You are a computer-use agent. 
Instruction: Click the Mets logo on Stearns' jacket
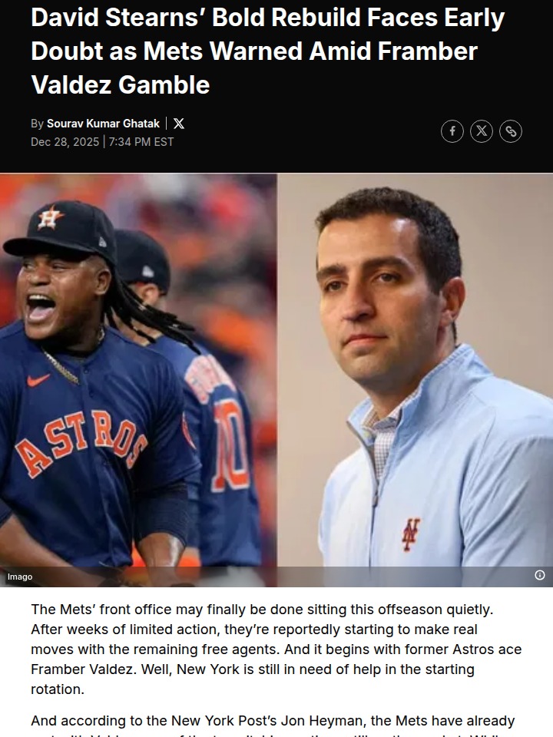[x=410, y=535]
